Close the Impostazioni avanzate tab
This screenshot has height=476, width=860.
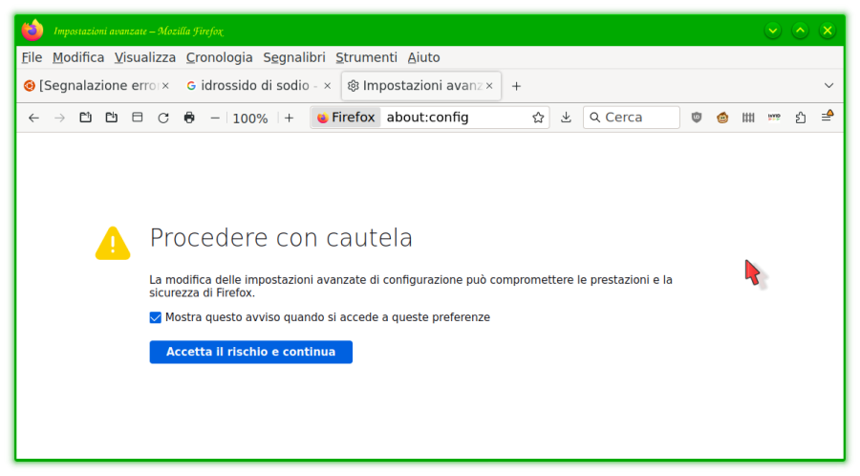coord(489,86)
